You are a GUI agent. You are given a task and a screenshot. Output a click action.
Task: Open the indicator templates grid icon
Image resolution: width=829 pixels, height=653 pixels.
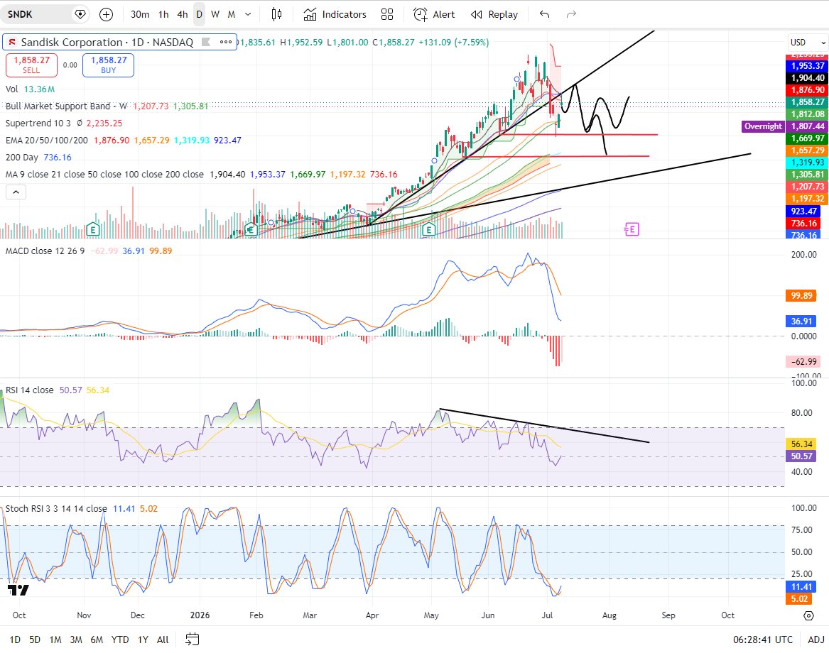(x=387, y=14)
